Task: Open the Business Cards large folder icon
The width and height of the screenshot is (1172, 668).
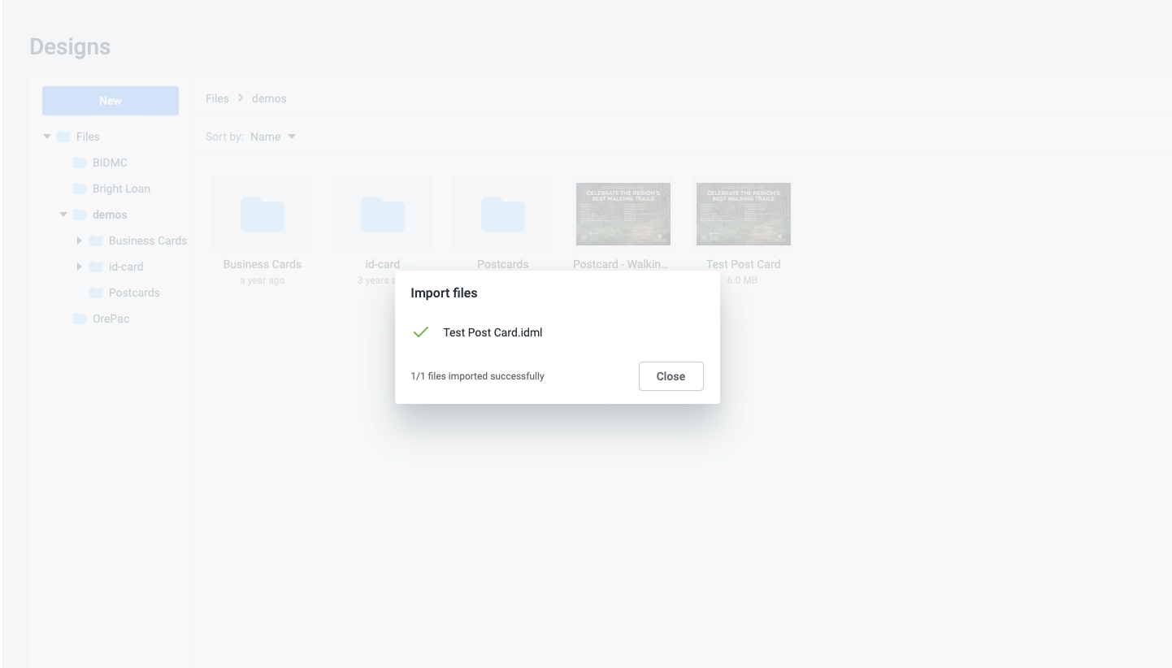Action: pos(263,215)
